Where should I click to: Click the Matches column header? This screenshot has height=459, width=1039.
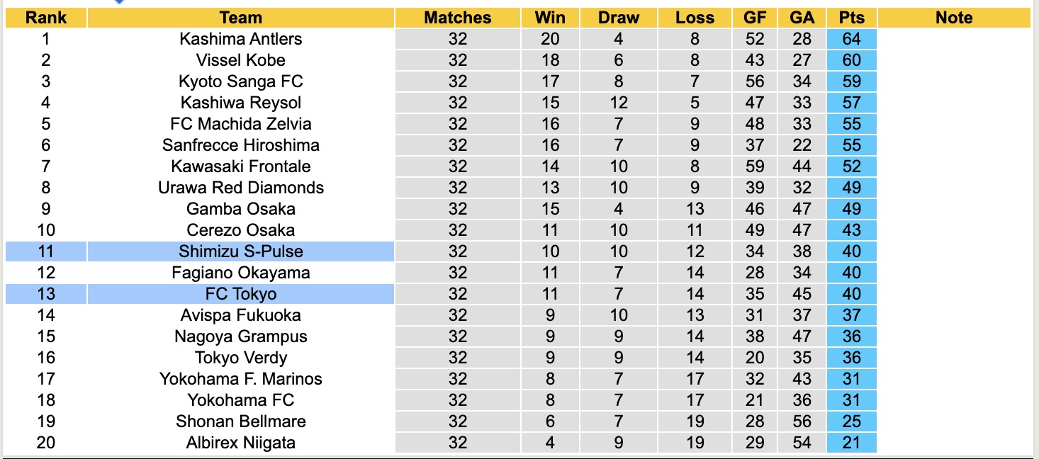point(458,18)
